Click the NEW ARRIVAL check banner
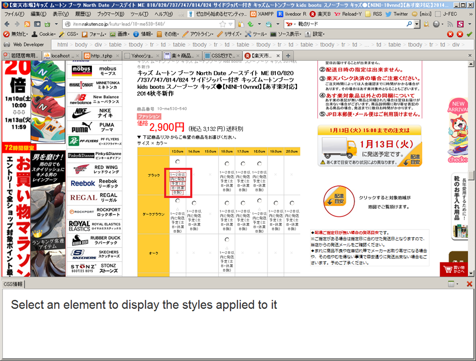476x361 pixels. click(458, 131)
